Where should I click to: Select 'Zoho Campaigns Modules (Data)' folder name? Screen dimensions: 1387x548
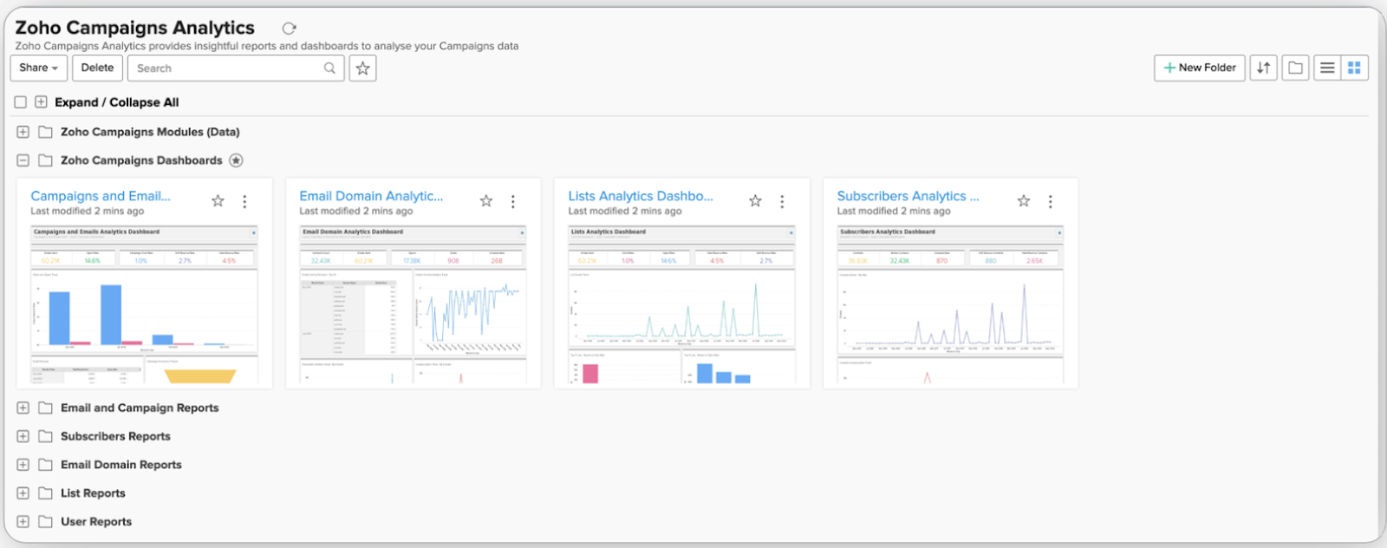tap(150, 132)
